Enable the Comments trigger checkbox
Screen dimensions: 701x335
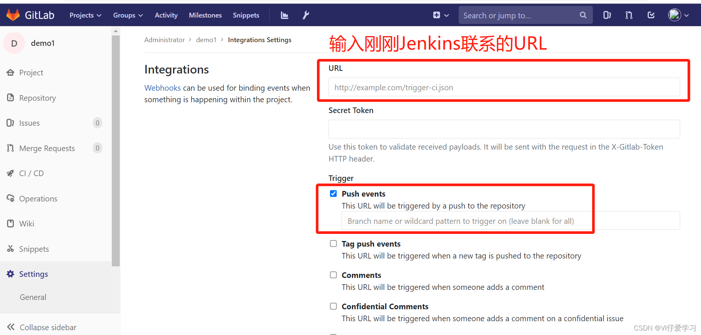click(333, 275)
